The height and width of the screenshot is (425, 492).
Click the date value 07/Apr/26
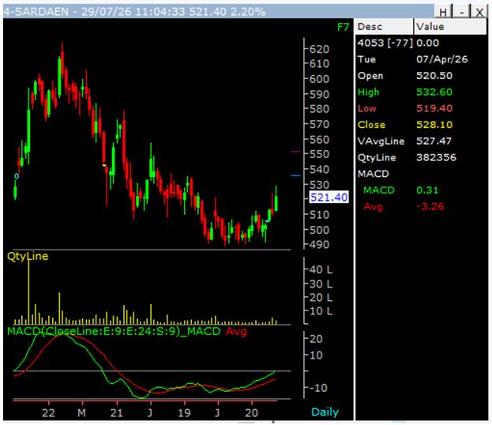(441, 59)
